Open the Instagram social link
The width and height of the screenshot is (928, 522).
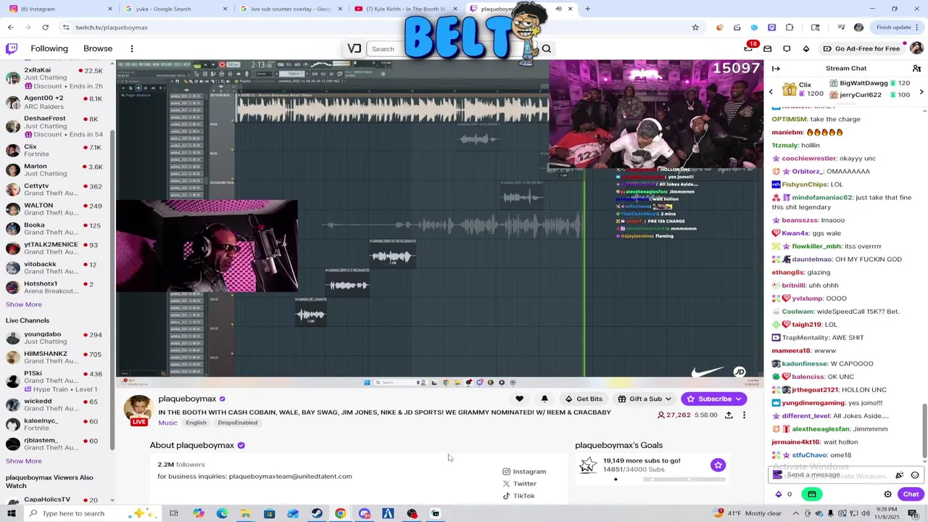[x=524, y=471]
